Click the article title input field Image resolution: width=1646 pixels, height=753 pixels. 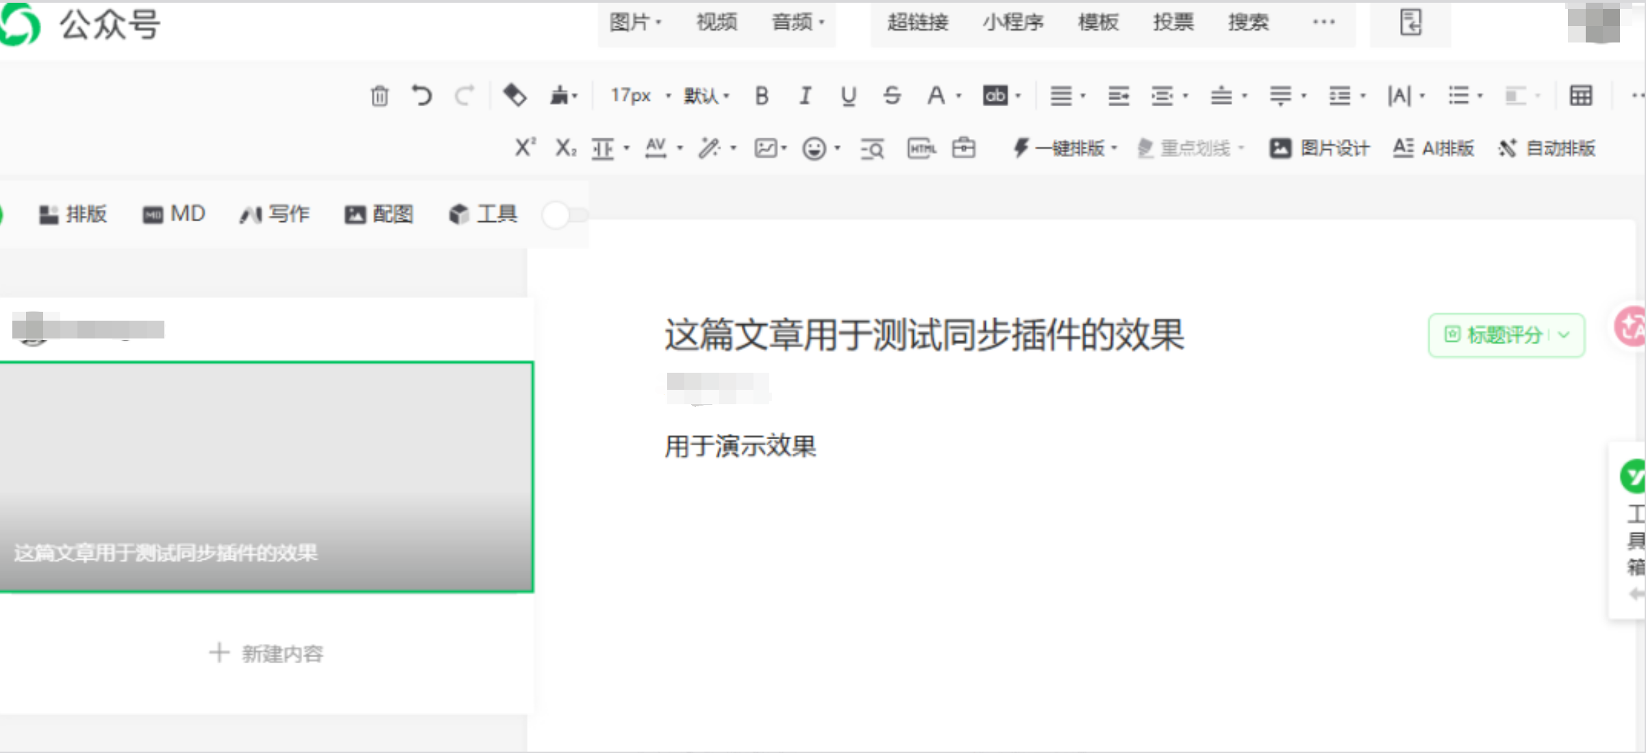click(924, 335)
